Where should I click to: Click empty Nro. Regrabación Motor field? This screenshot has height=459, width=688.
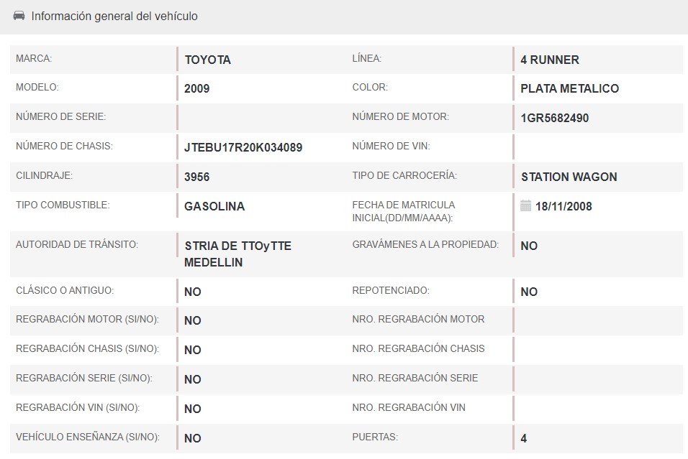(x=597, y=320)
